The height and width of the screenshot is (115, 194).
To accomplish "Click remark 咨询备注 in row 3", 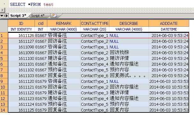I will 64,47.
